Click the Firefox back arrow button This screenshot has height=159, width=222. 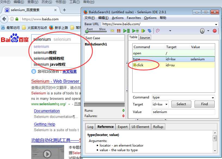tap(4, 19)
